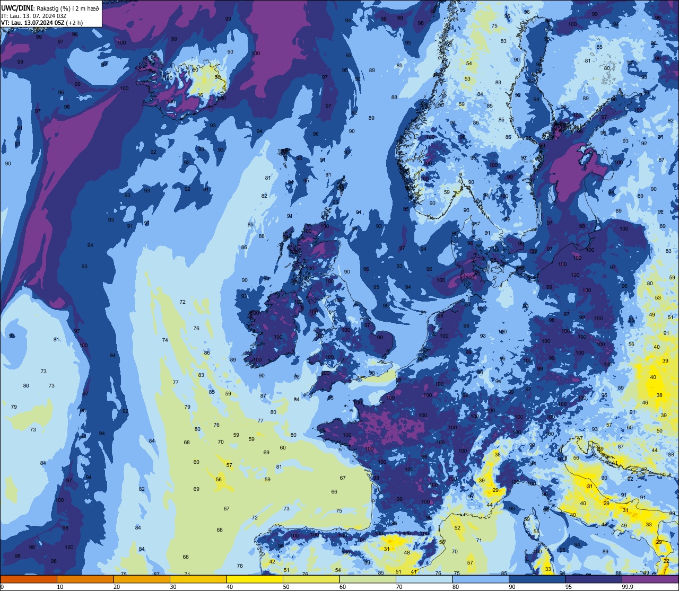Screen dimensions: 679x591
Task: Click the 95–99.9 dark navy legend segment
Action: 594,579
